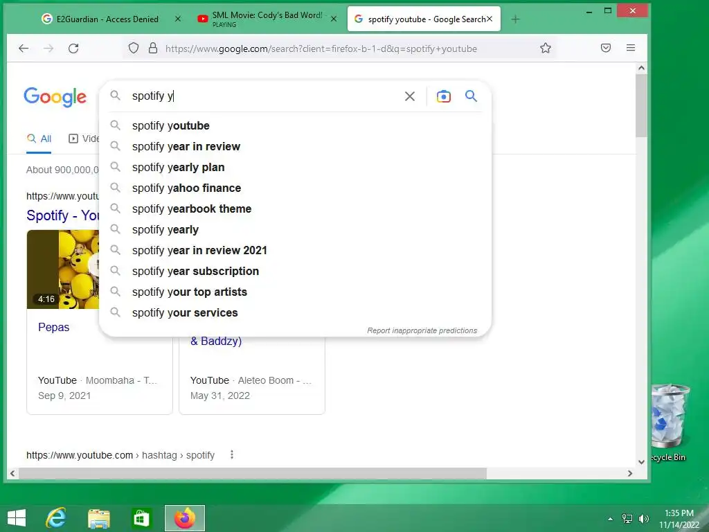Close the E2Guardian - Access Denied tab

178,19
